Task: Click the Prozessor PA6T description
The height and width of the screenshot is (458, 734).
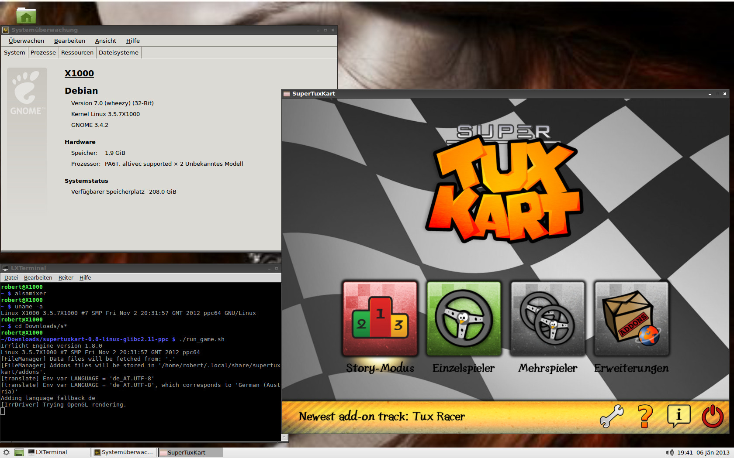Action: (174, 164)
